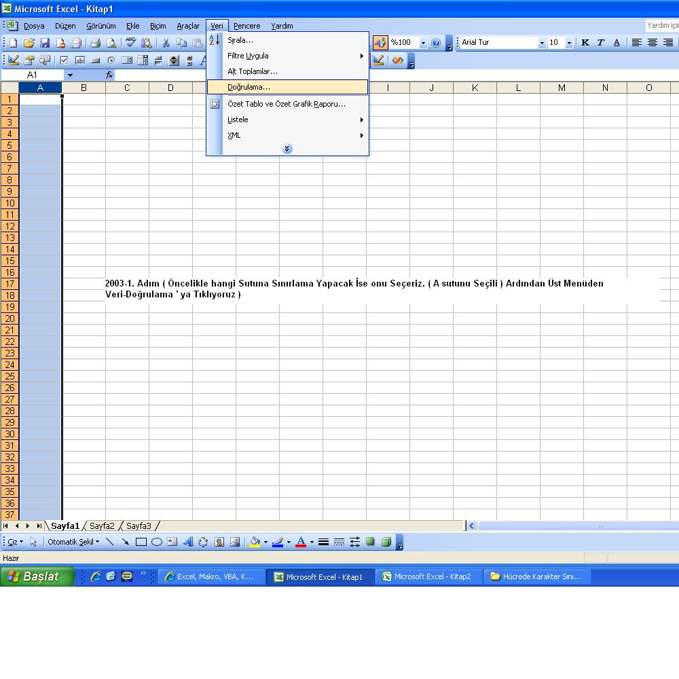Viewport: 679px width, 679px height.
Task: Open the Biçim menu
Action: coord(158,26)
